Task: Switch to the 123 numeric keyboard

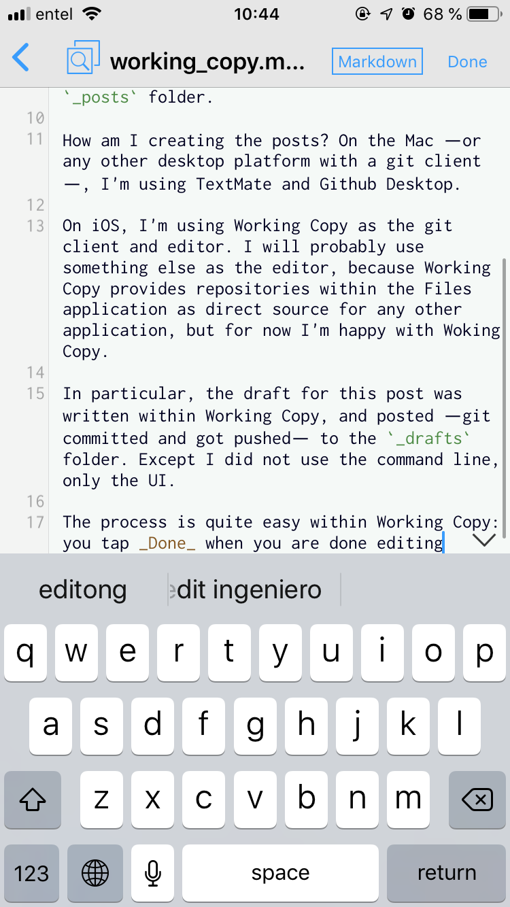Action: point(32,874)
